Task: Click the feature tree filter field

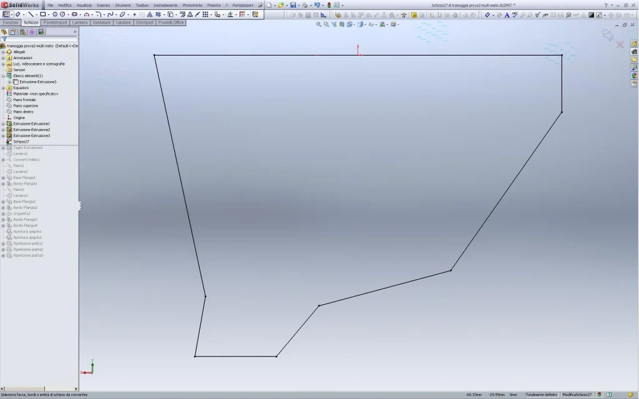Action: 41,39
